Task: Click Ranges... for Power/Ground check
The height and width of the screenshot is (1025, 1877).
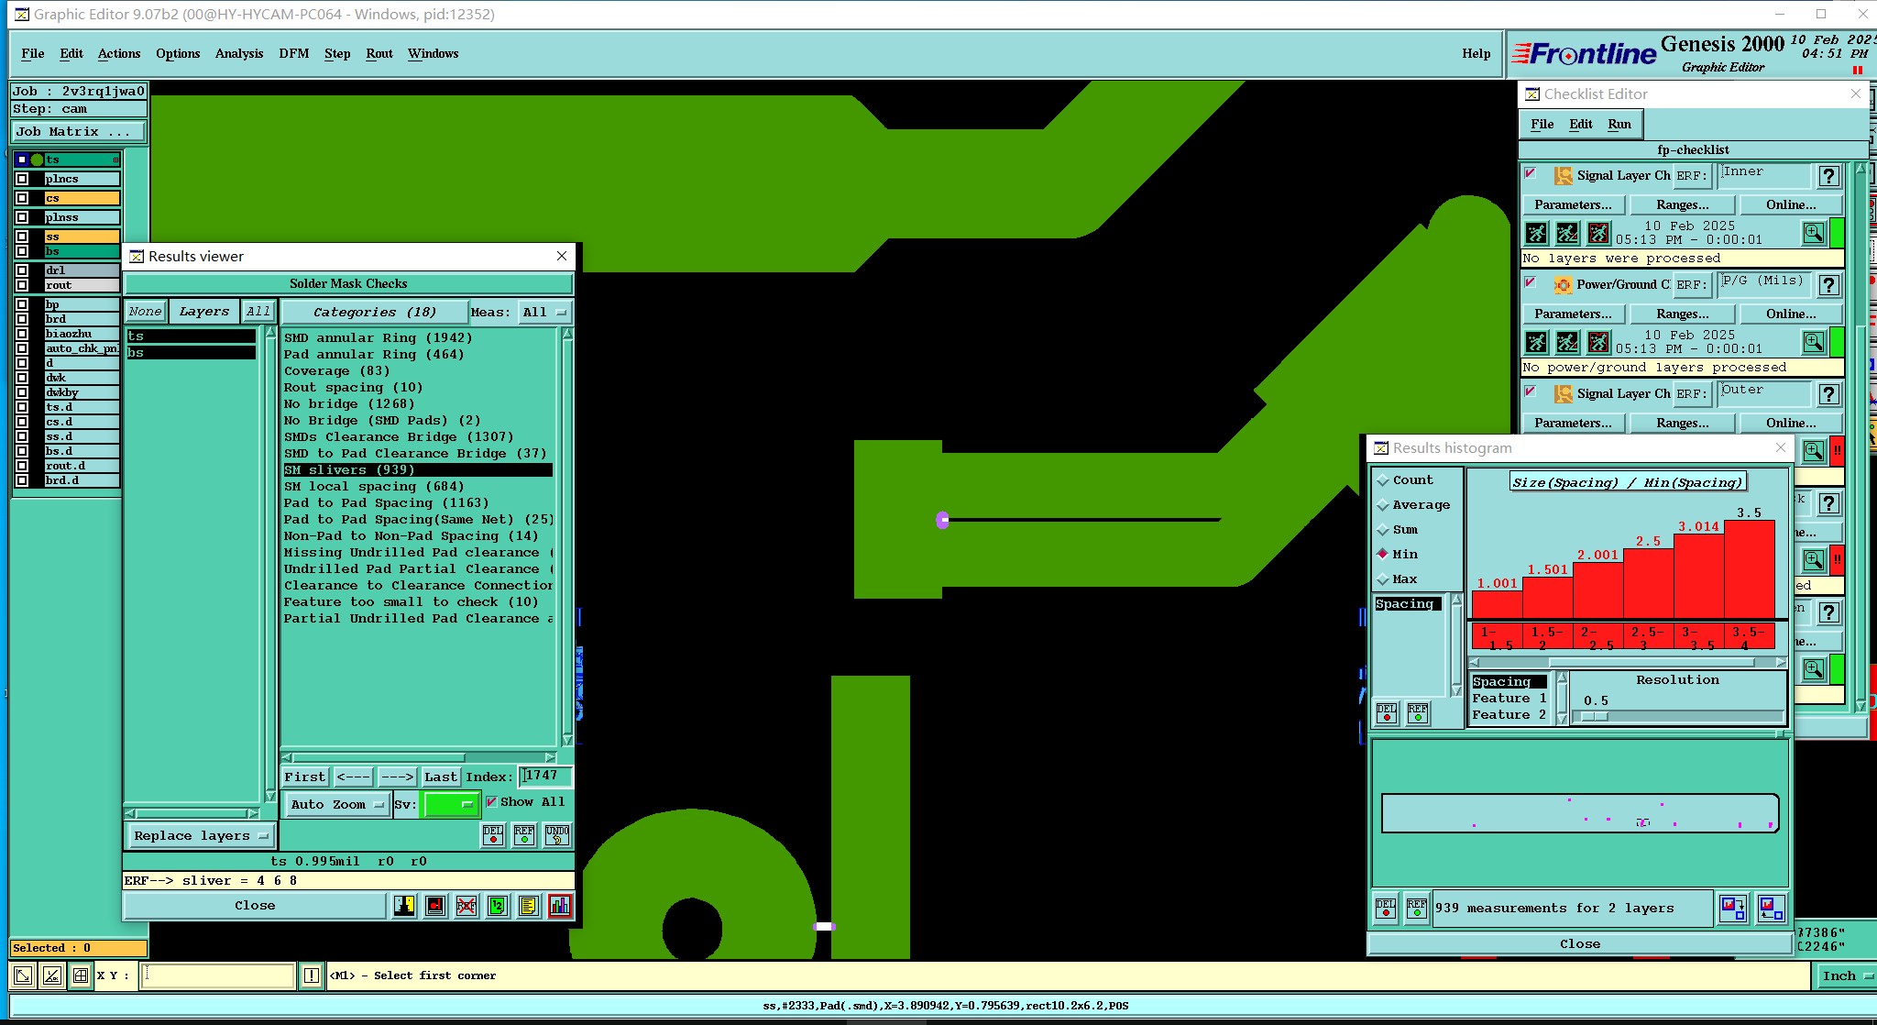Action: point(1682,314)
